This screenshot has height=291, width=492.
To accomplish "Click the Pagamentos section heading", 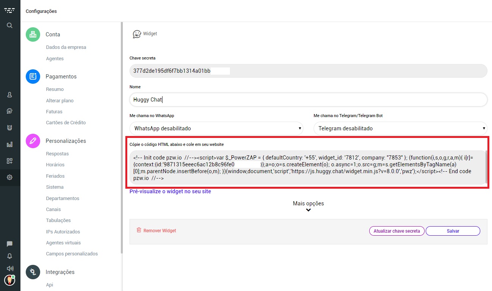I will click(x=61, y=77).
